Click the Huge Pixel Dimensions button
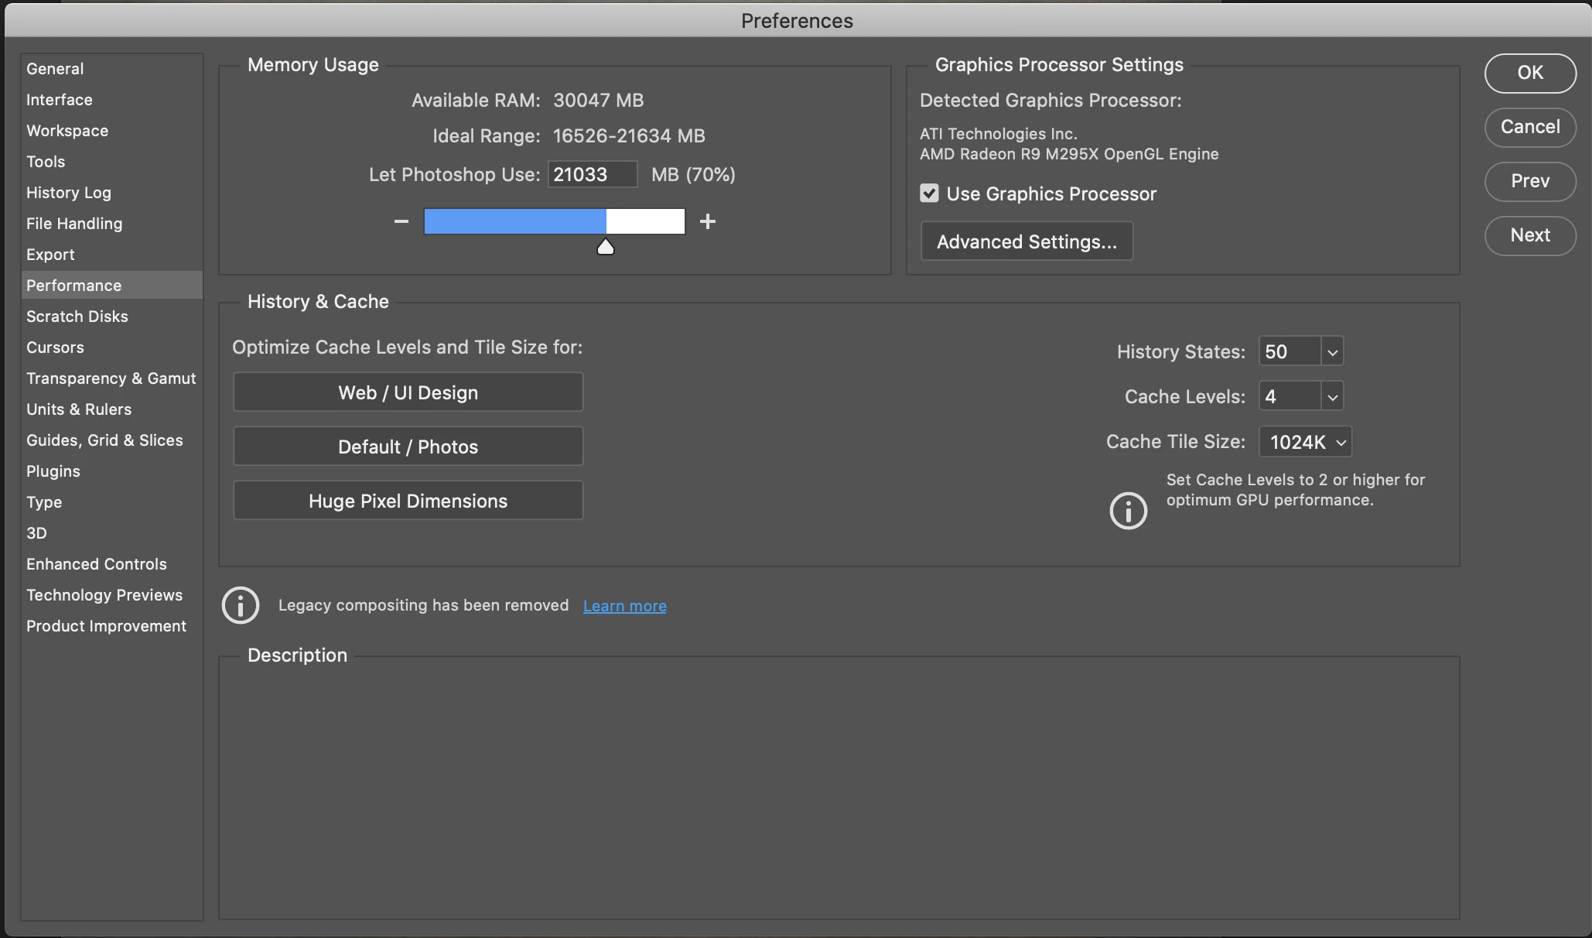Viewport: 1592px width, 938px height. point(408,501)
